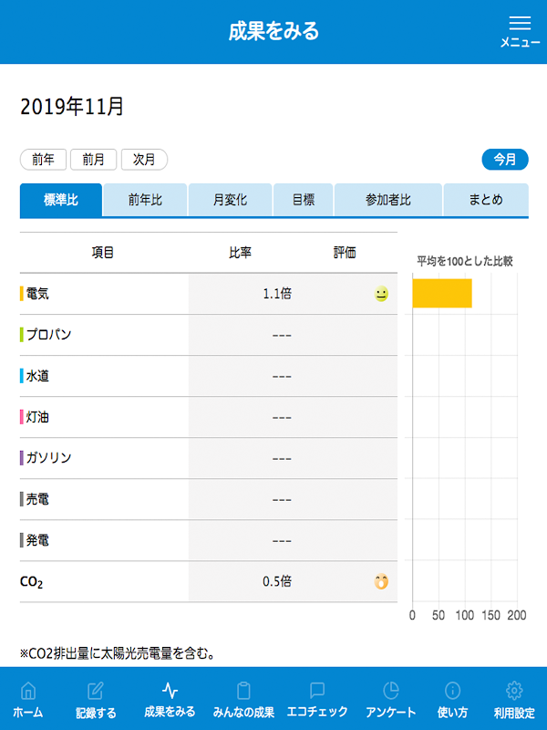
Task: Show the まとめ tab
Action: [x=485, y=200]
